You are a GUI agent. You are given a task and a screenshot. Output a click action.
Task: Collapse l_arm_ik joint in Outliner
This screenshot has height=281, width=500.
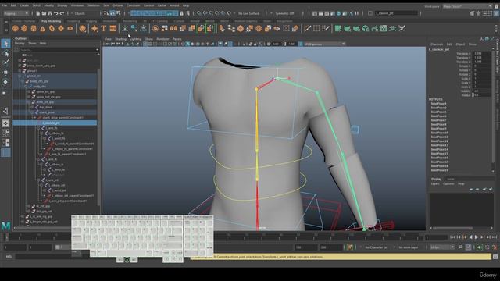coord(38,159)
